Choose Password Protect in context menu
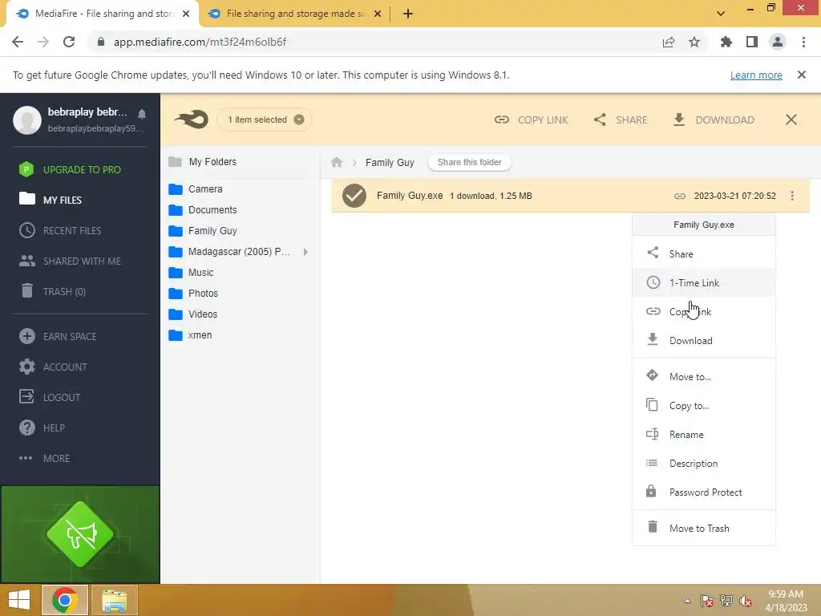 coord(704,492)
